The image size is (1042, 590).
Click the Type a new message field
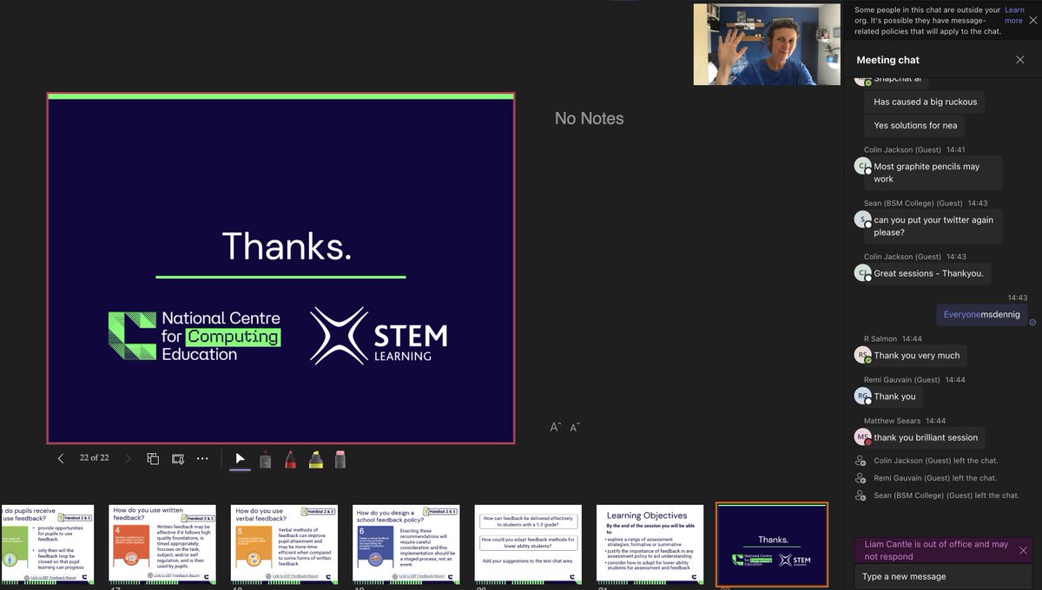(944, 576)
